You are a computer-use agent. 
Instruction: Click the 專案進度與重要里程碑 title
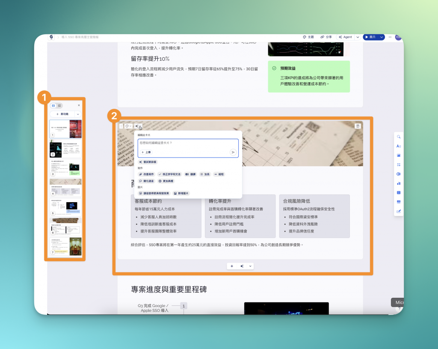(x=169, y=289)
